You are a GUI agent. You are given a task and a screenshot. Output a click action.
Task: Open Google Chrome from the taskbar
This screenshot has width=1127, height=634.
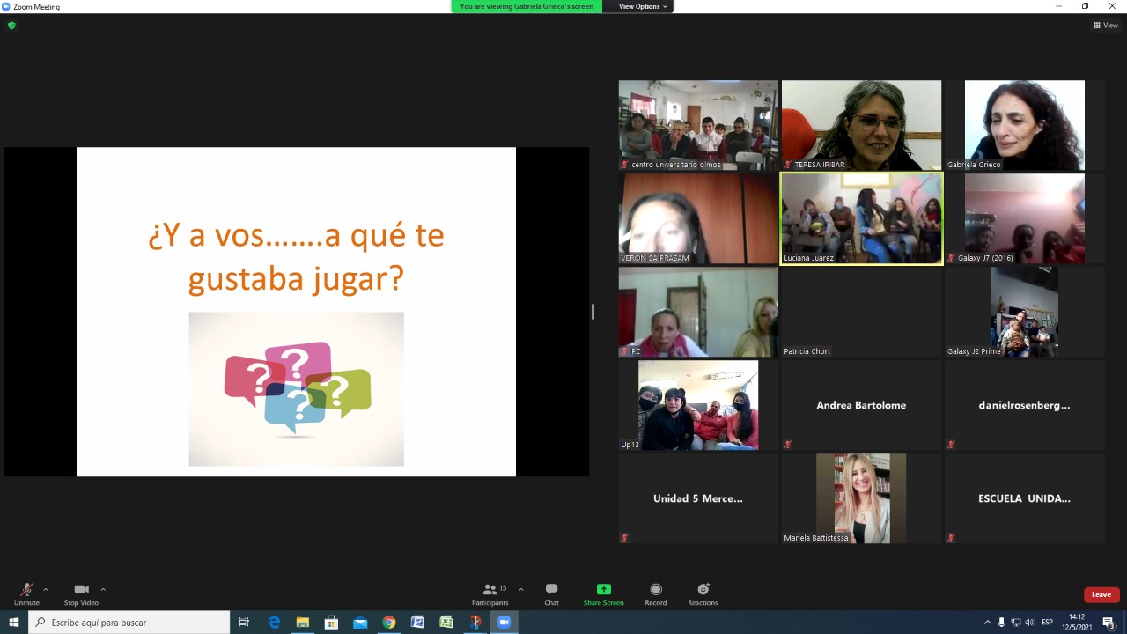click(x=388, y=623)
